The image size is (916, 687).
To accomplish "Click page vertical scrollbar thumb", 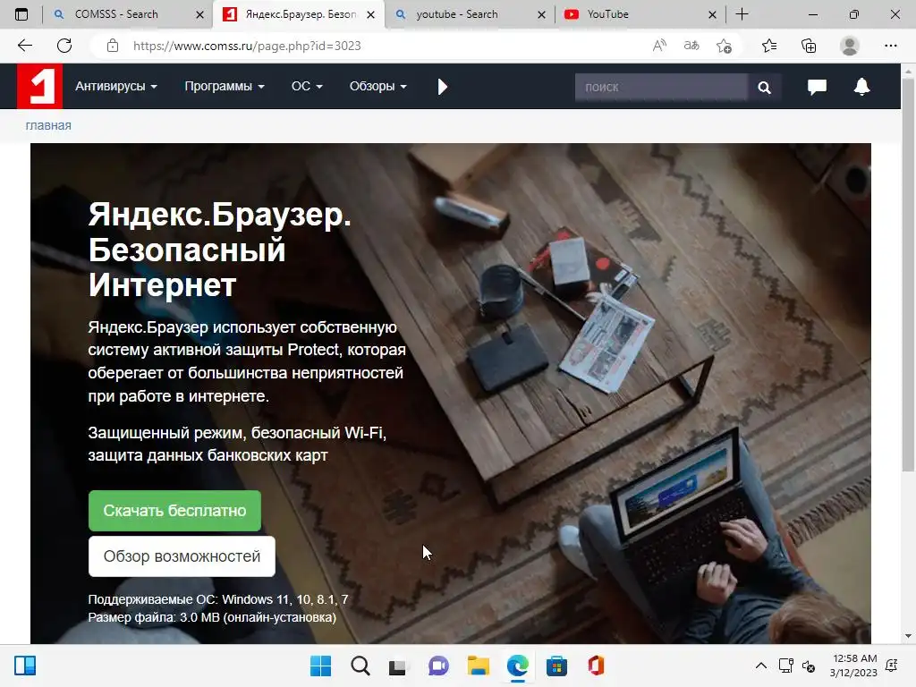I will pyautogui.click(x=908, y=275).
